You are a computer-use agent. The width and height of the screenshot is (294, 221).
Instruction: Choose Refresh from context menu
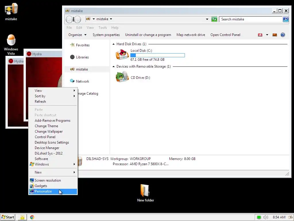coord(53,102)
